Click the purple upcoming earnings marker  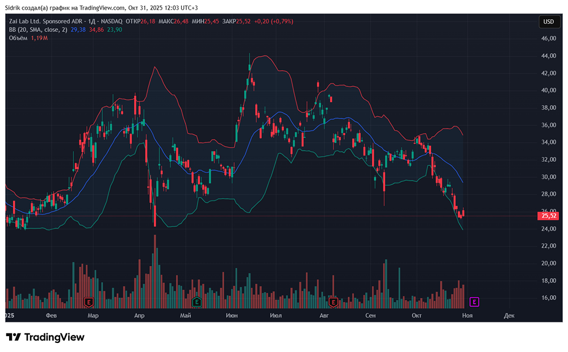click(474, 301)
